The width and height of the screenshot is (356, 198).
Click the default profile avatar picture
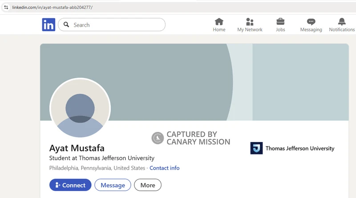(80, 108)
